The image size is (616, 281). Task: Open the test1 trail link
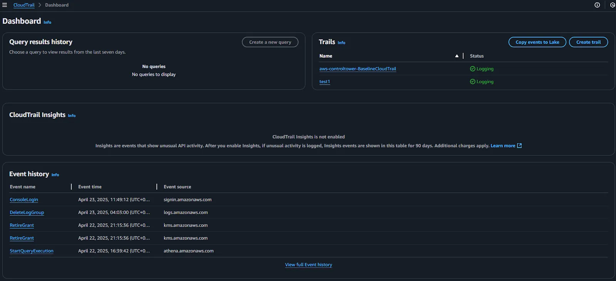pos(324,82)
